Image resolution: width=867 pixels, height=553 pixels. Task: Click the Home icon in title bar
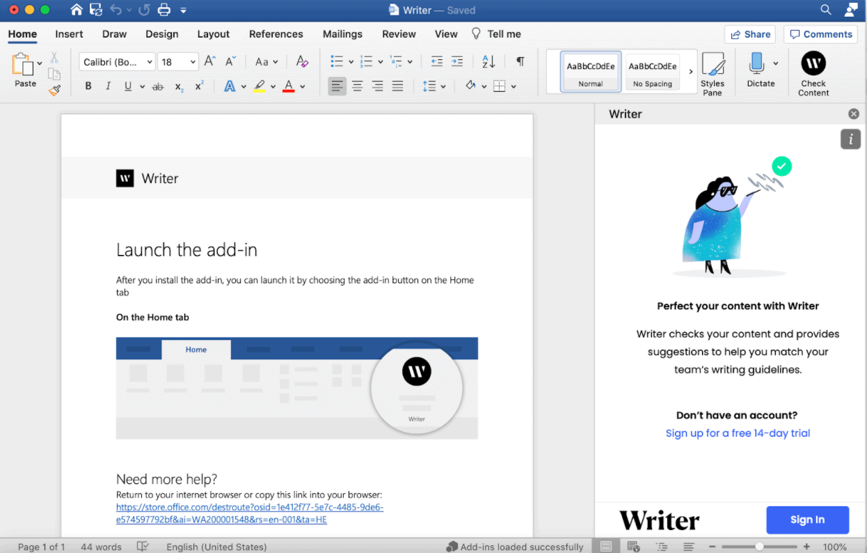[77, 10]
